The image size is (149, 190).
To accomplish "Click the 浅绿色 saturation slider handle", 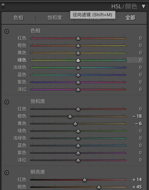I will (x=78, y=138).
